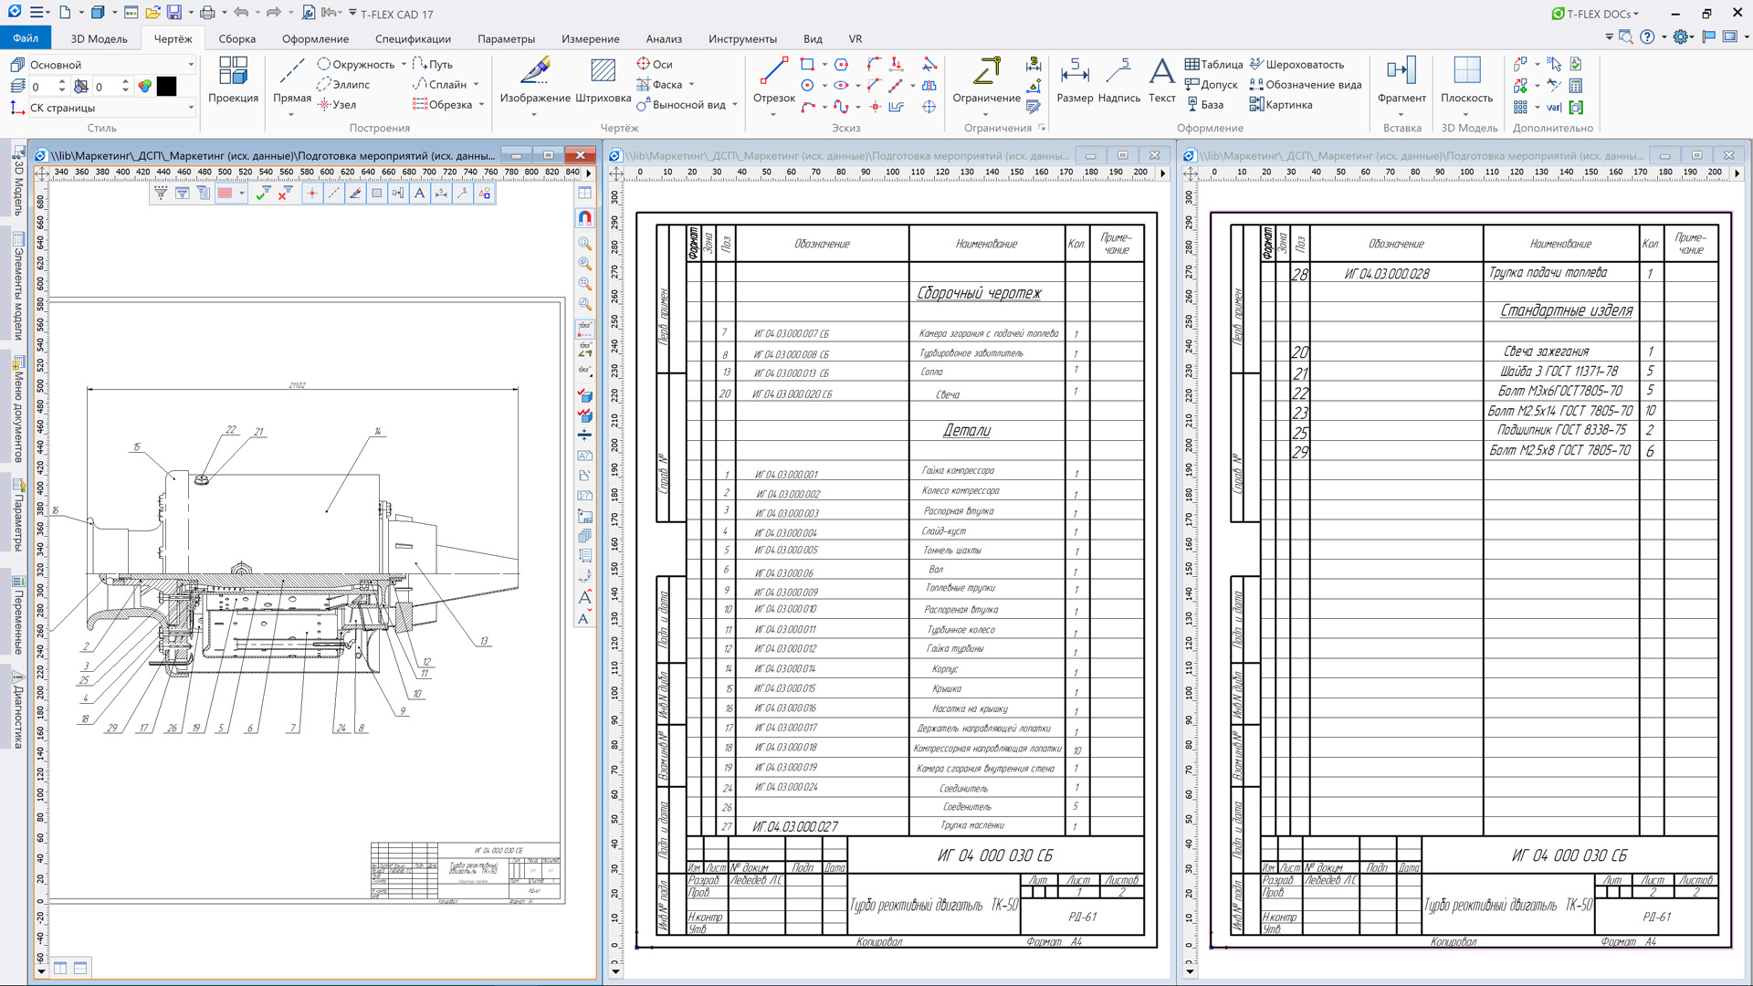This screenshot has height=986, width=1753.
Task: Insert a Картинка picture
Action: pos(1281,105)
